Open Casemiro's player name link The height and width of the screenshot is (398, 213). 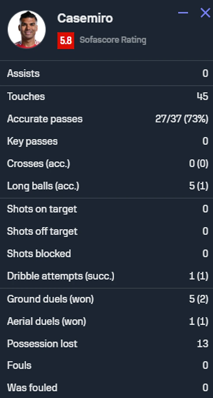[85, 19]
